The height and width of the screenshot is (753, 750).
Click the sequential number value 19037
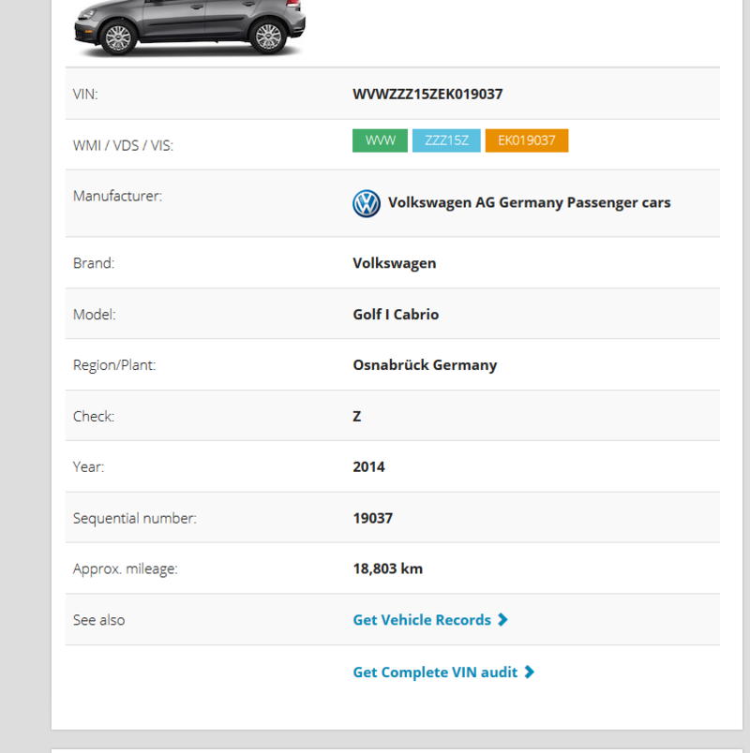click(x=372, y=518)
